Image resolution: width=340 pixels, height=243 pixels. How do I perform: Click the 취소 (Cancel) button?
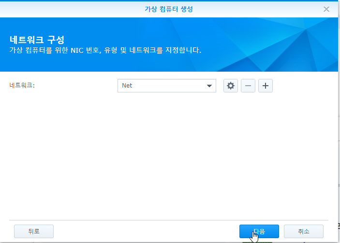(304, 231)
